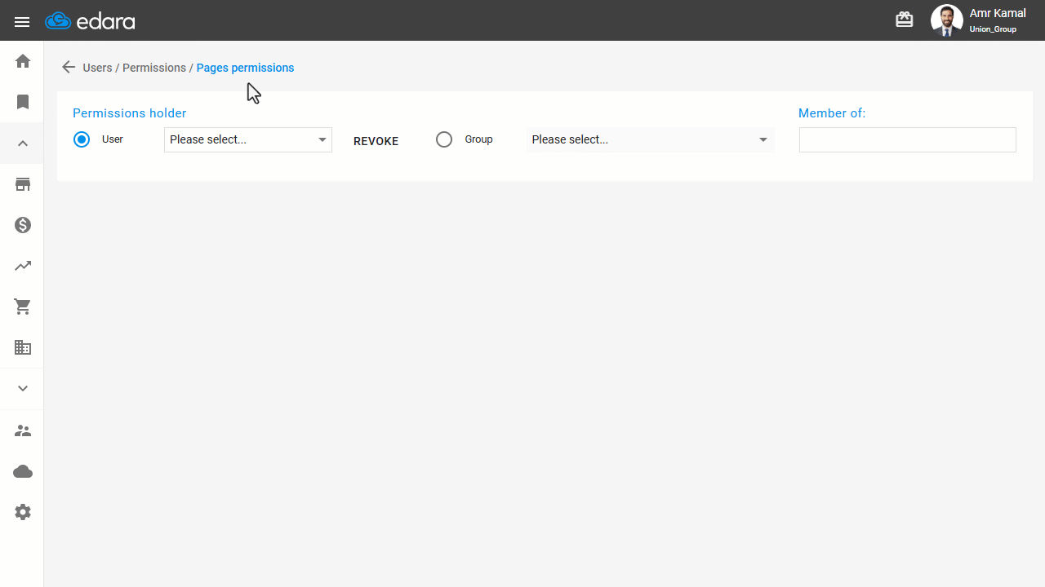Open the cloud sidebar icon
The width and height of the screenshot is (1045, 587).
point(23,471)
